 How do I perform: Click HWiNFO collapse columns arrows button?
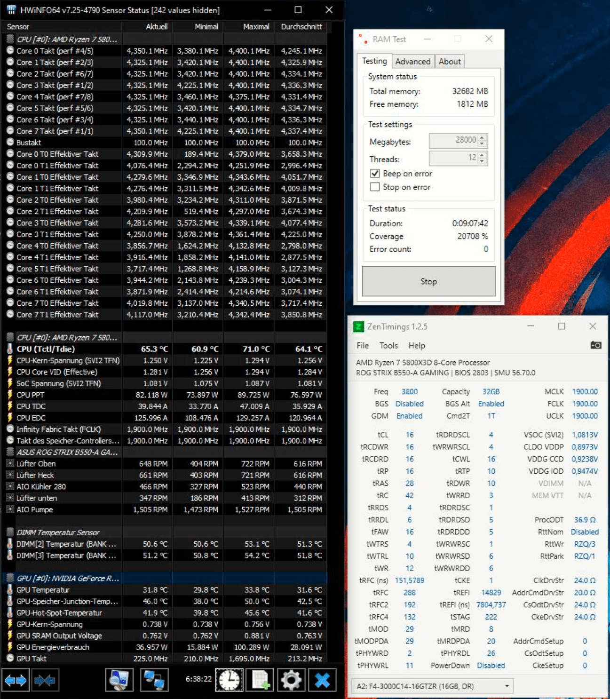[45, 680]
